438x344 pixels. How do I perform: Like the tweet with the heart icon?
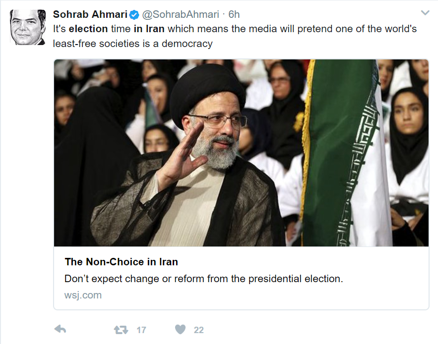click(x=181, y=329)
